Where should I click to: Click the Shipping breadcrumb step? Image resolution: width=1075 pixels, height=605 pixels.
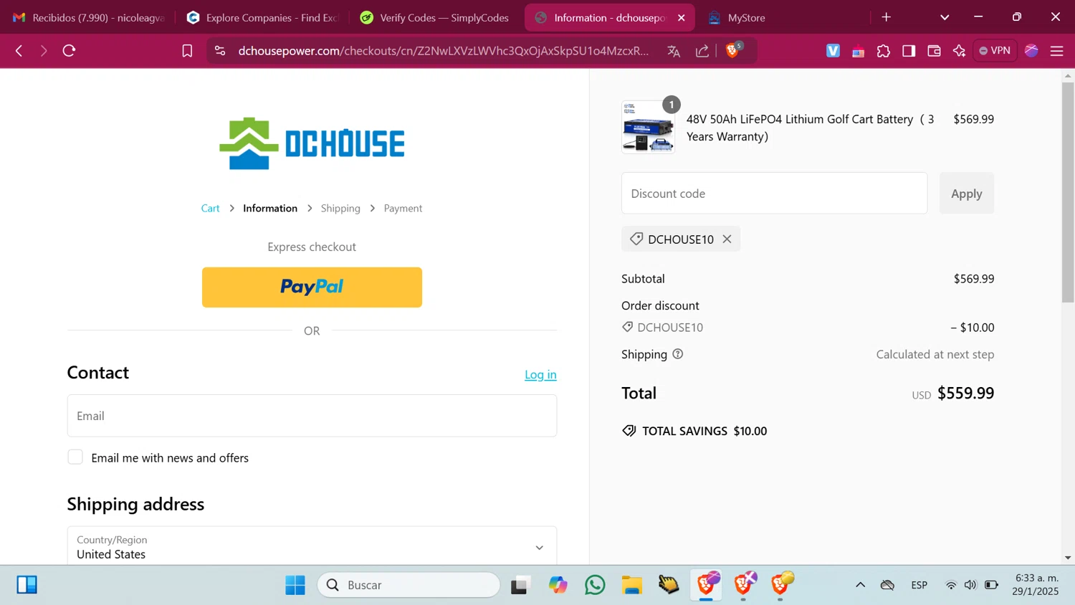click(340, 209)
